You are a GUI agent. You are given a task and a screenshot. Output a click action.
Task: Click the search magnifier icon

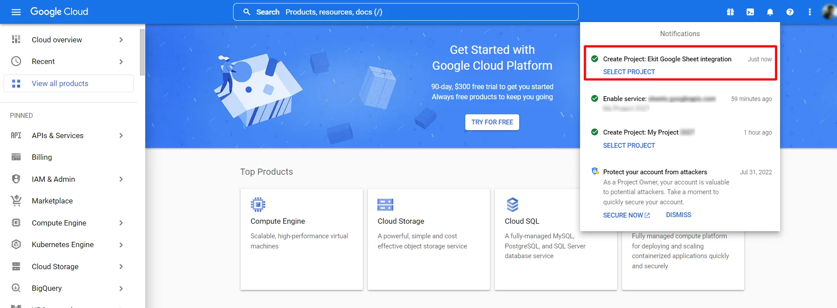[247, 12]
